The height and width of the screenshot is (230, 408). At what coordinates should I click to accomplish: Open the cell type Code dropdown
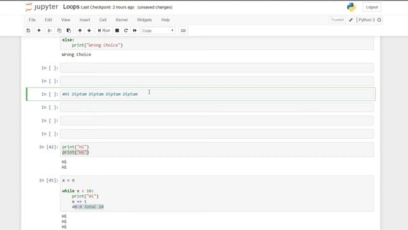click(158, 31)
